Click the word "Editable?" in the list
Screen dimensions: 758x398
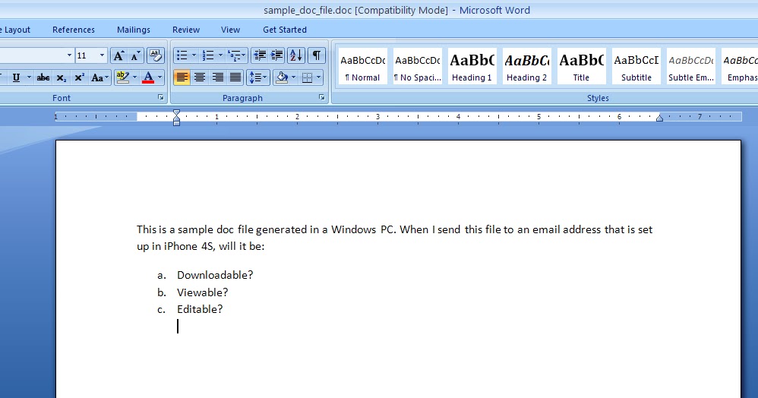200,309
